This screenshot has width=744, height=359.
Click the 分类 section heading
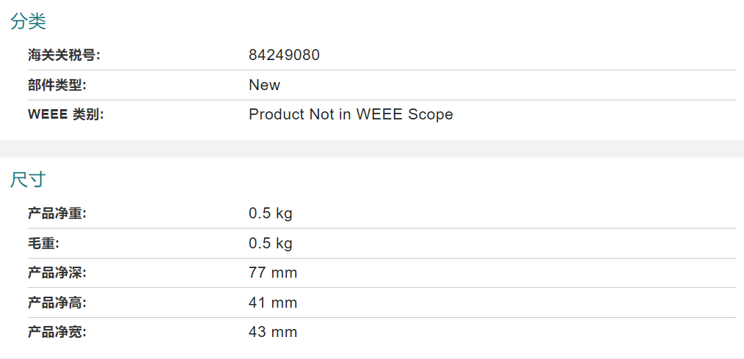[28, 22]
